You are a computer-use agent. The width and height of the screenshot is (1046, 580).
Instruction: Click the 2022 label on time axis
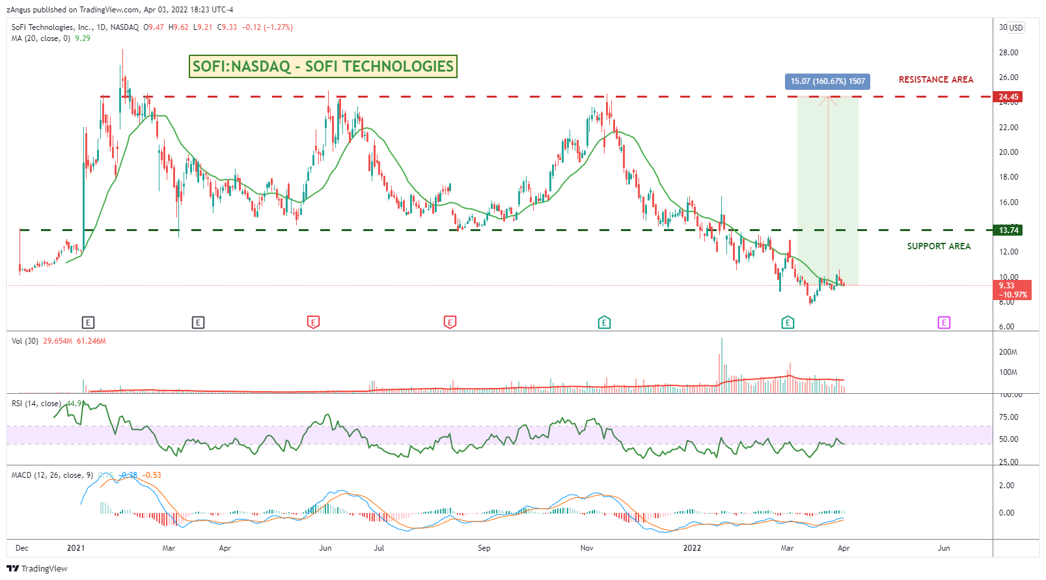[692, 548]
